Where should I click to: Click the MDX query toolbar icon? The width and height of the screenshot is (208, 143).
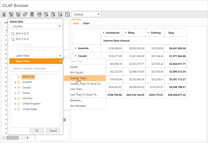click(39, 14)
